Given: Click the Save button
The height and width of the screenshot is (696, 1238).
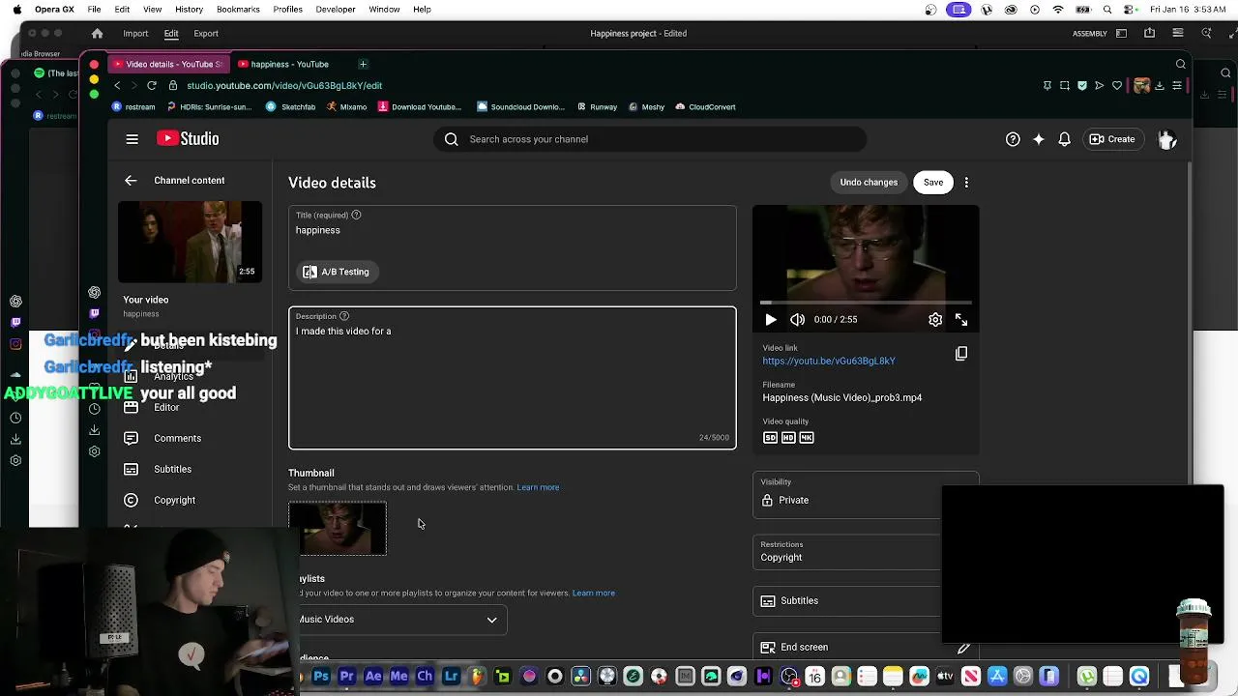Looking at the screenshot, I should (x=933, y=183).
